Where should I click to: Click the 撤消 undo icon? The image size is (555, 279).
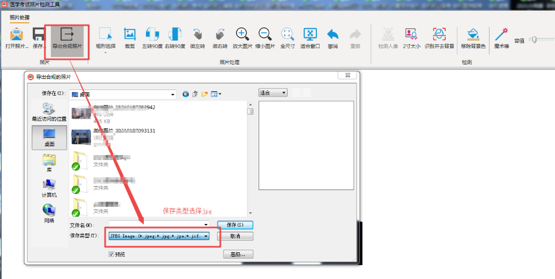[x=332, y=36]
